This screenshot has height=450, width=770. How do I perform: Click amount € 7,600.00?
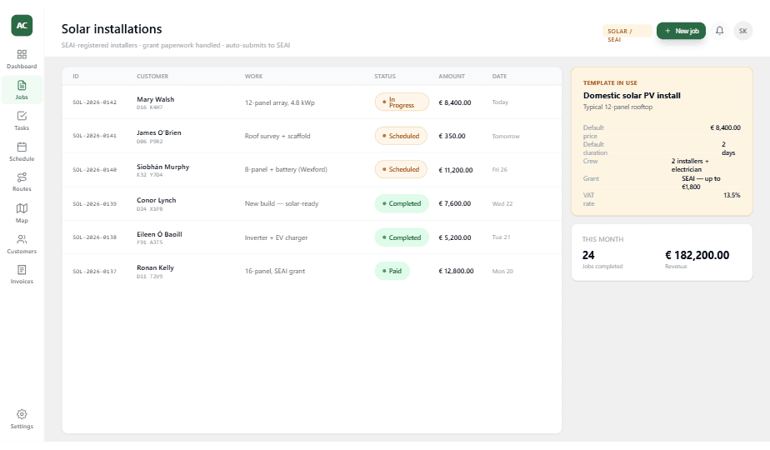[455, 203]
